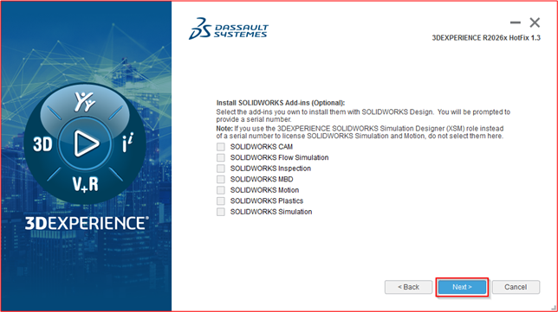
Task: Minimize the installer window
Action: [x=515, y=22]
